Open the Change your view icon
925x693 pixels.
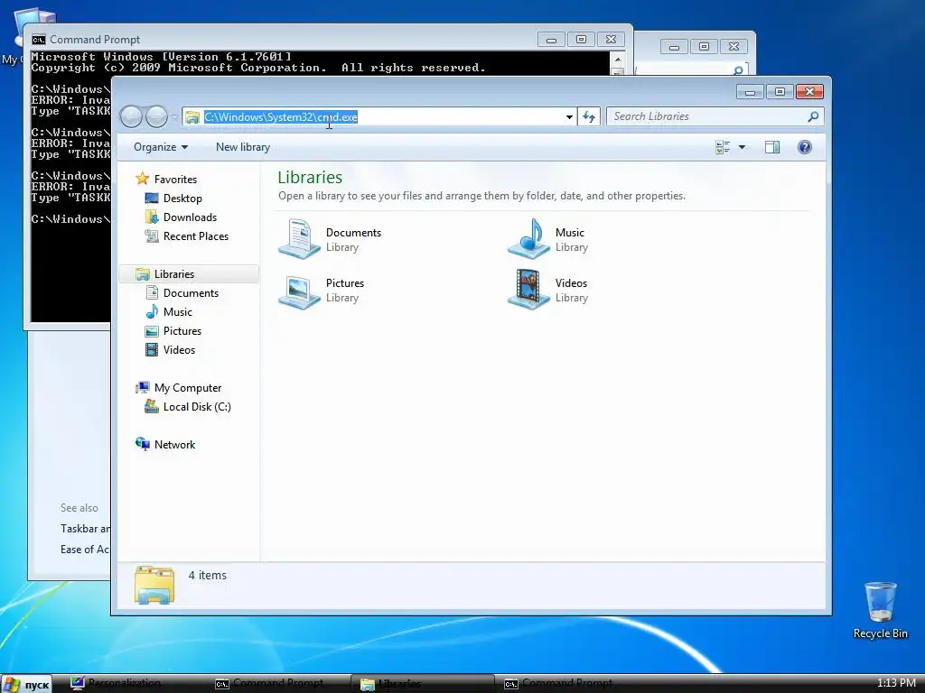tap(723, 147)
